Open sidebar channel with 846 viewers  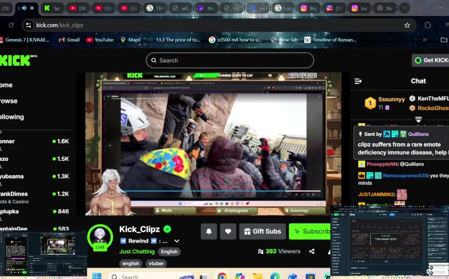click(x=35, y=212)
